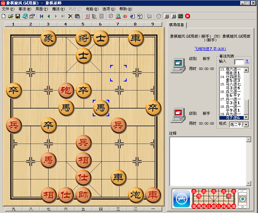Click the paste position clipboard icon
The height and width of the screenshot is (213, 258).
pyautogui.click(x=77, y=16)
